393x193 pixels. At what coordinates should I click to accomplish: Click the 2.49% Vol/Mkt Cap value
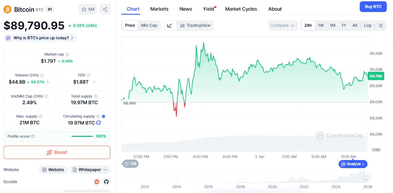click(29, 103)
